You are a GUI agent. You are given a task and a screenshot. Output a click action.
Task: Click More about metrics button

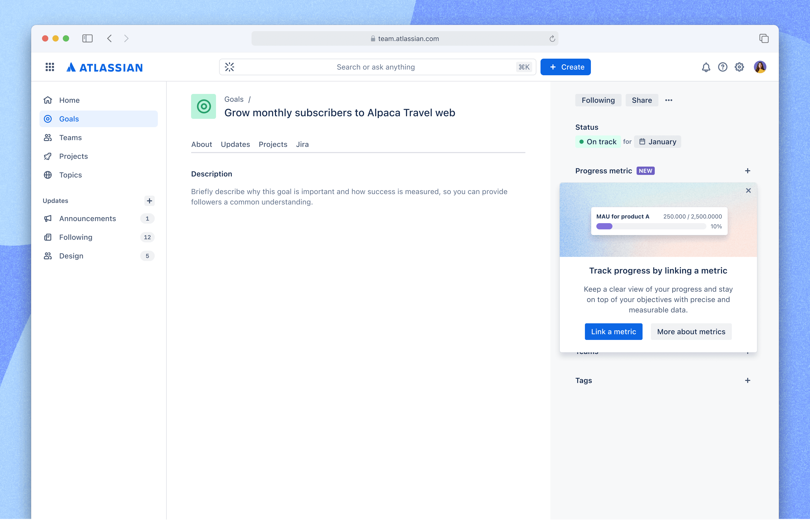coord(691,332)
